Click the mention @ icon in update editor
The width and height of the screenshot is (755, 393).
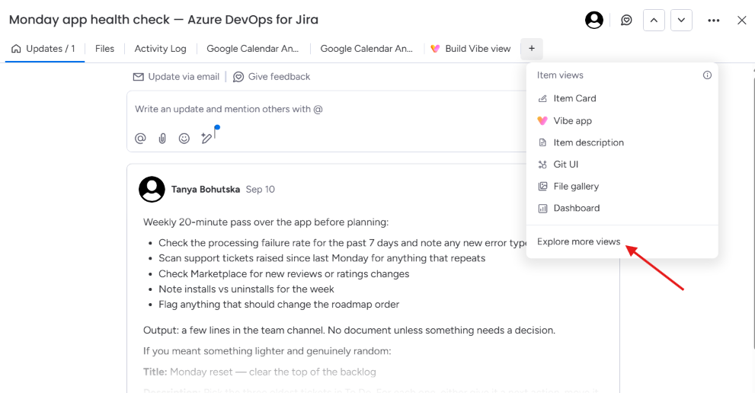point(140,139)
